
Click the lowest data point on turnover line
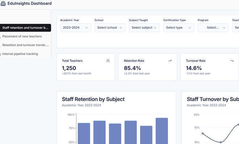(221, 142)
